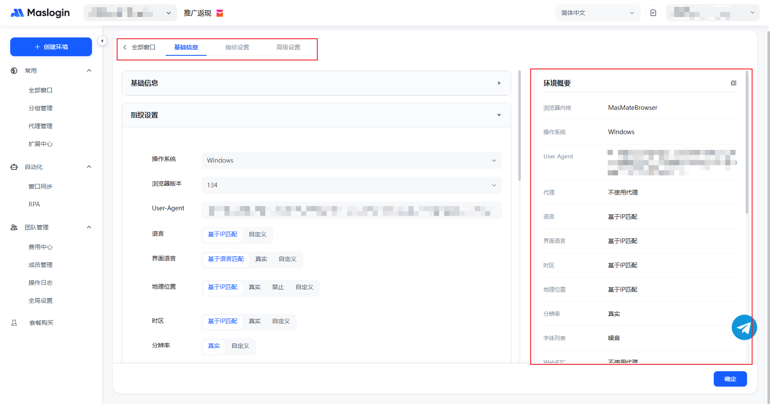Switch to the 指纹设置 tab
Viewport: 770px width, 404px height.
click(237, 47)
